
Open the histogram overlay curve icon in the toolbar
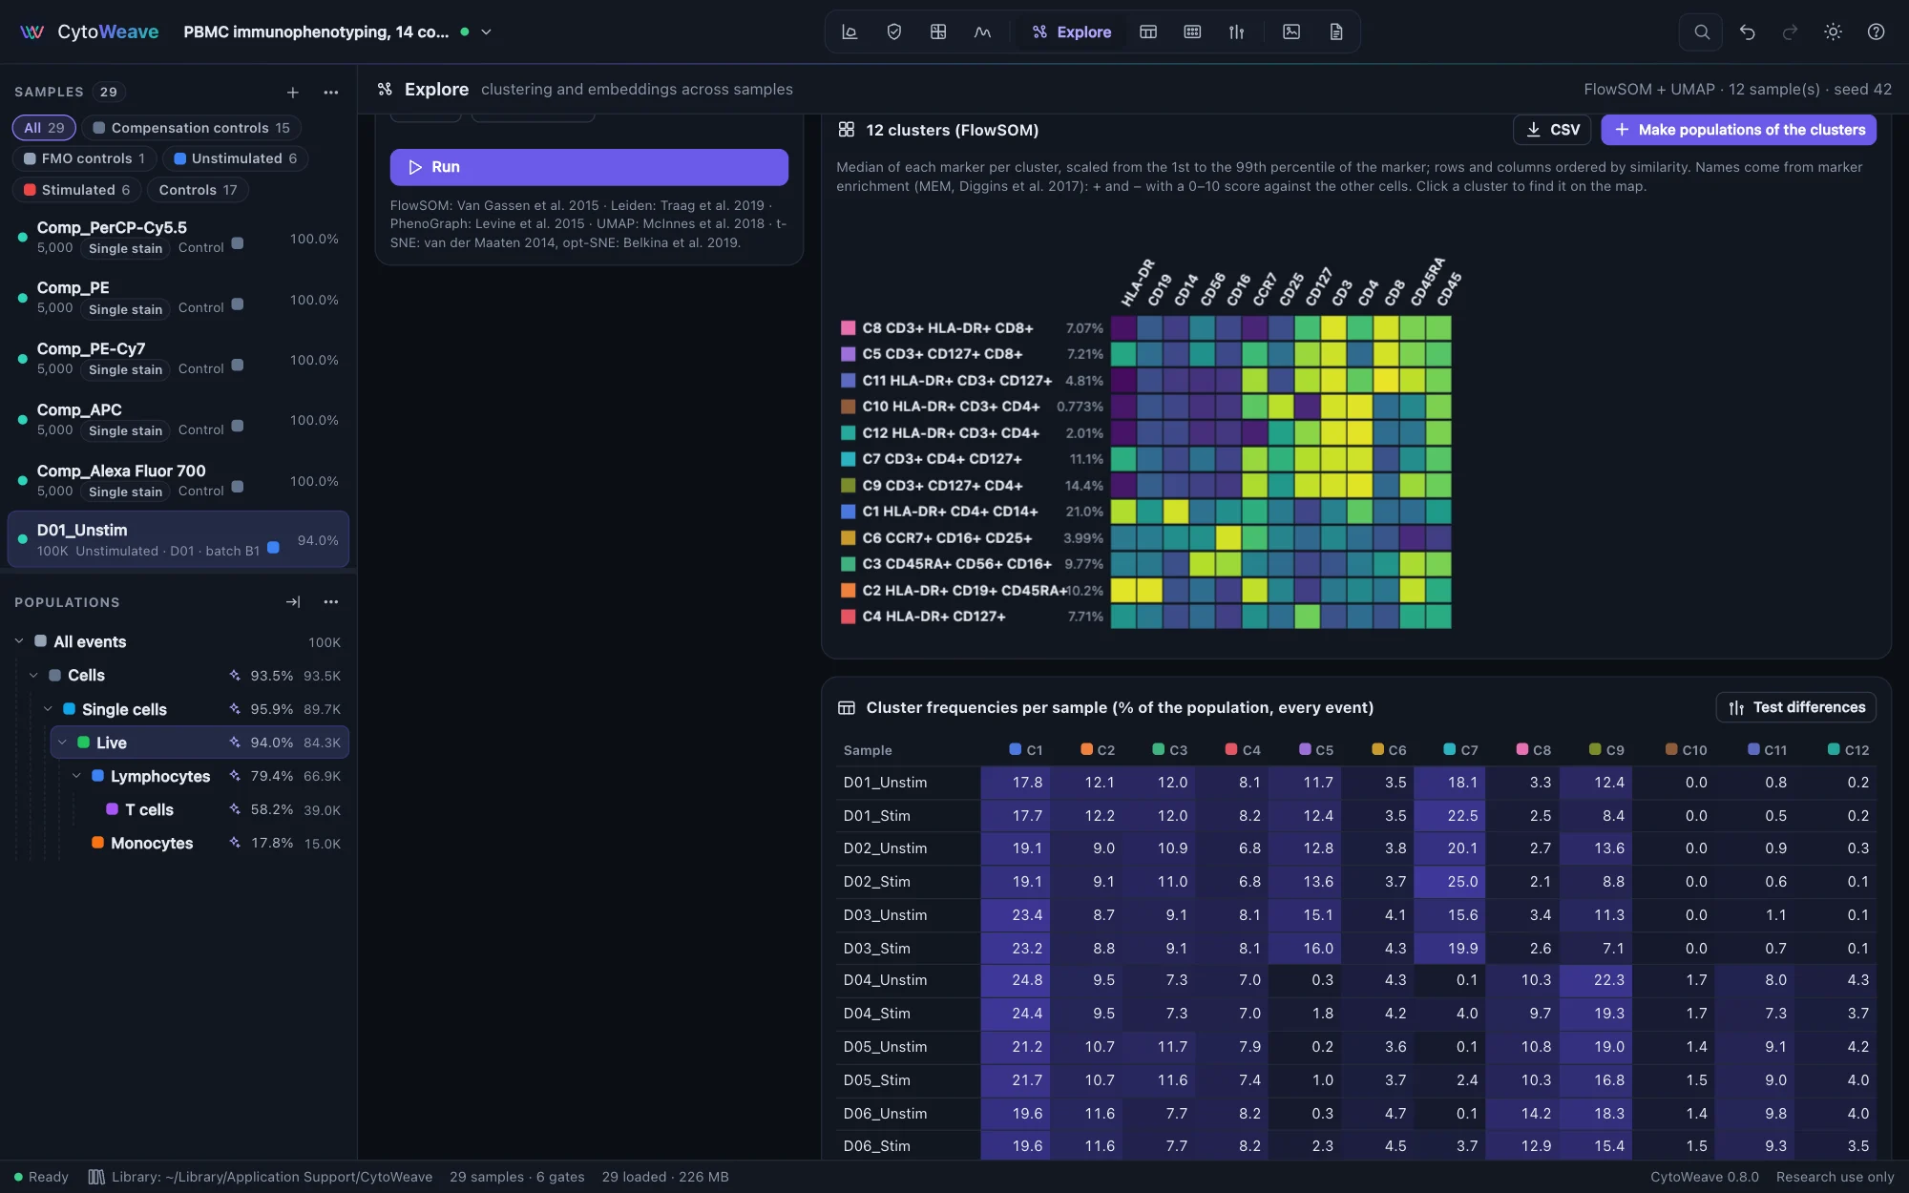click(982, 31)
